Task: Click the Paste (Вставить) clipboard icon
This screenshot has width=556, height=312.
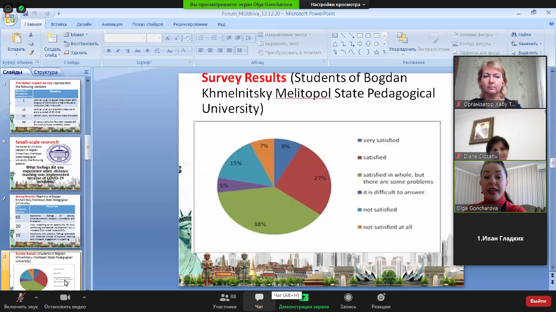Action: coord(16,39)
